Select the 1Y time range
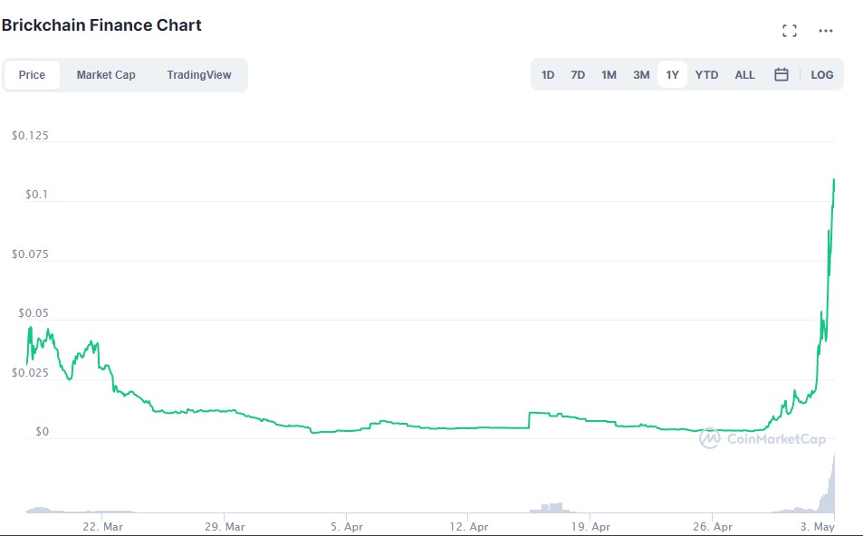 672,75
